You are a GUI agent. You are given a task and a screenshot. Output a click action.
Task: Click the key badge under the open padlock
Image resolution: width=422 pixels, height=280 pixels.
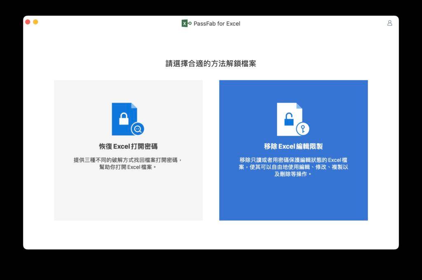coord(302,129)
